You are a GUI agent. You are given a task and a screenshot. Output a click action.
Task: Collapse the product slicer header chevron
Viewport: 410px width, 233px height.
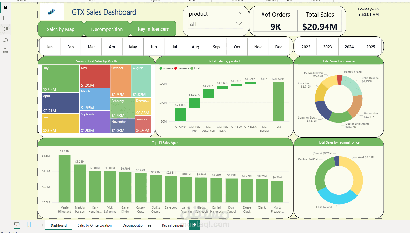[x=241, y=13]
